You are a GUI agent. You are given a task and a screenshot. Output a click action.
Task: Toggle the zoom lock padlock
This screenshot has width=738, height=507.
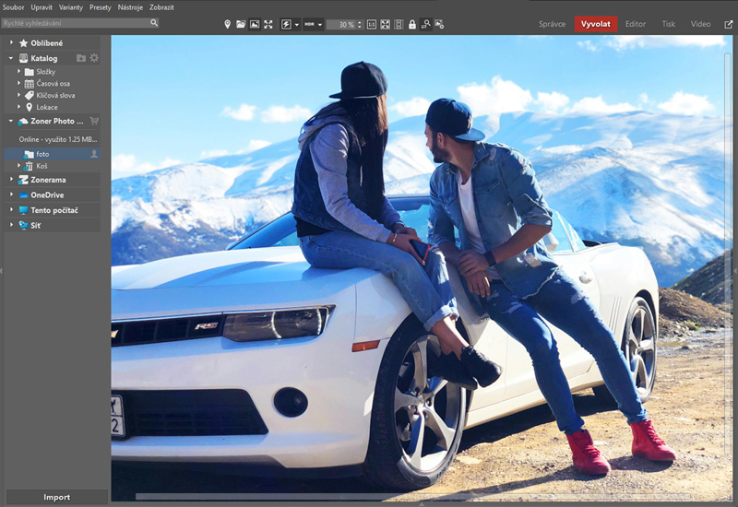click(411, 24)
